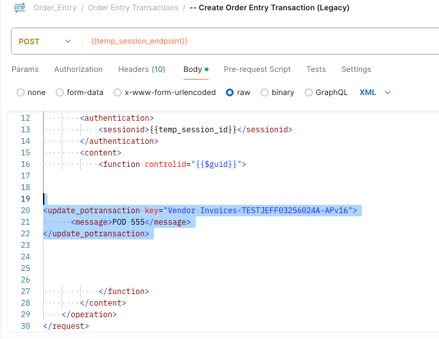The height and width of the screenshot is (339, 439).
Task: Select the form-data body type
Action: click(x=80, y=92)
